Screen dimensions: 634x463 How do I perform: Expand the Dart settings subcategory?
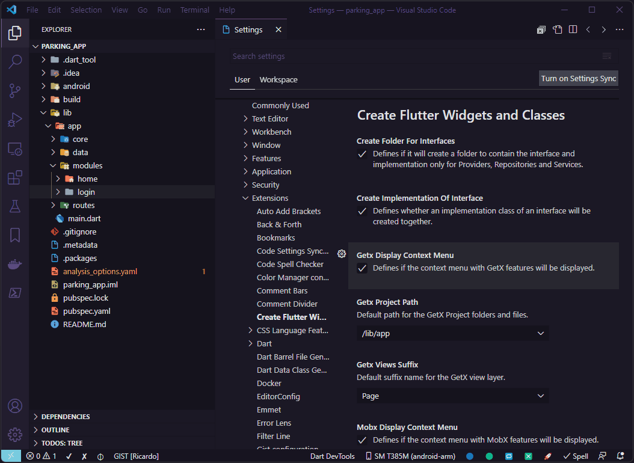pos(250,344)
